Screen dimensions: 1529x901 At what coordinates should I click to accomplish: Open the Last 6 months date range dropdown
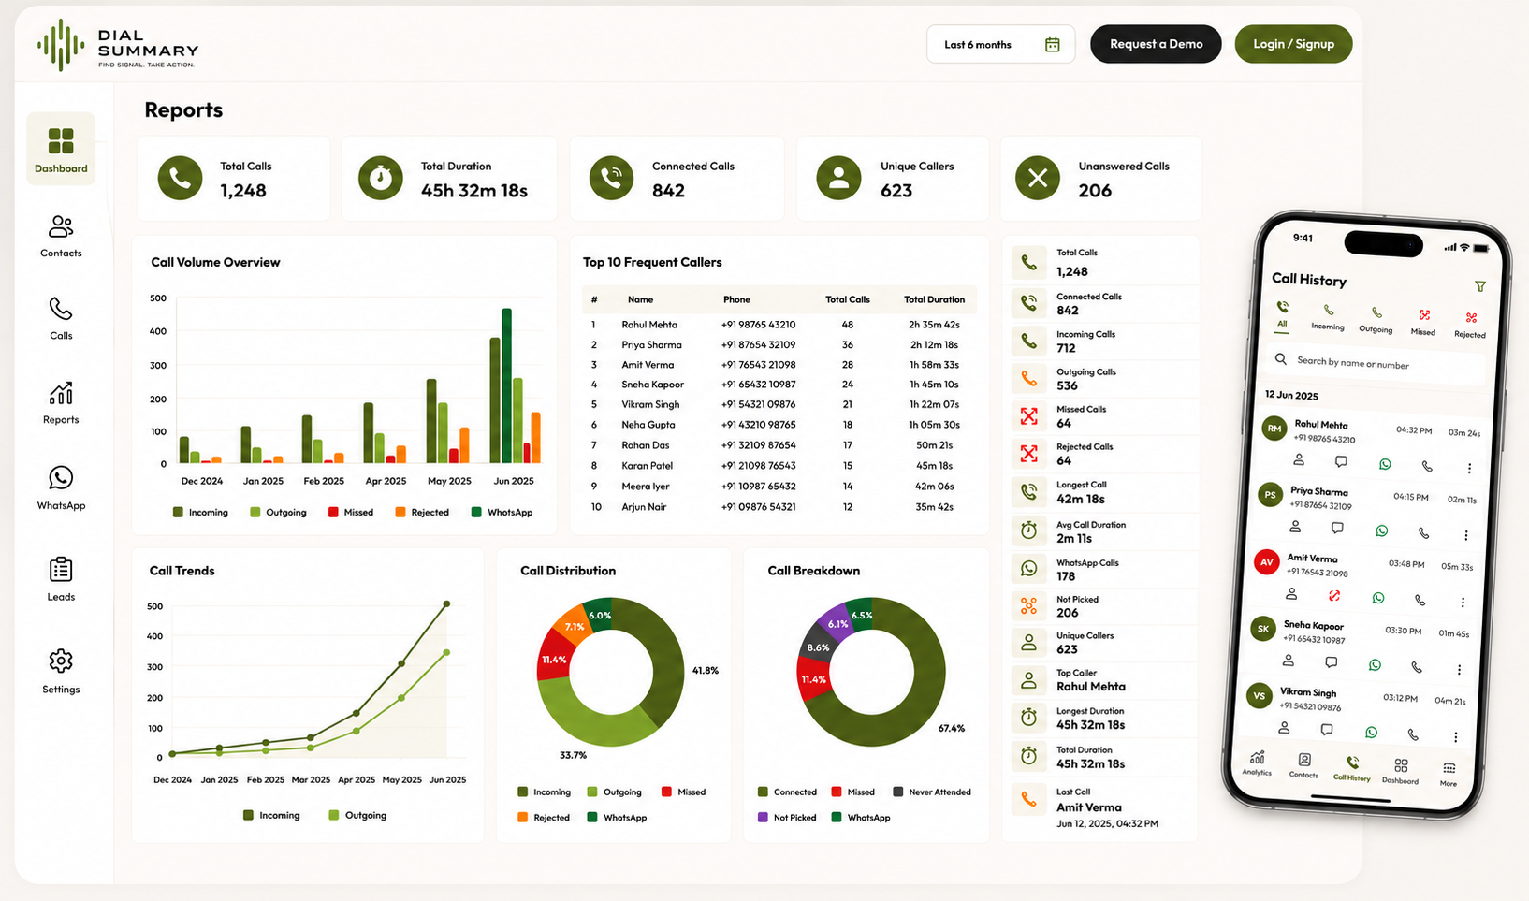point(1000,44)
